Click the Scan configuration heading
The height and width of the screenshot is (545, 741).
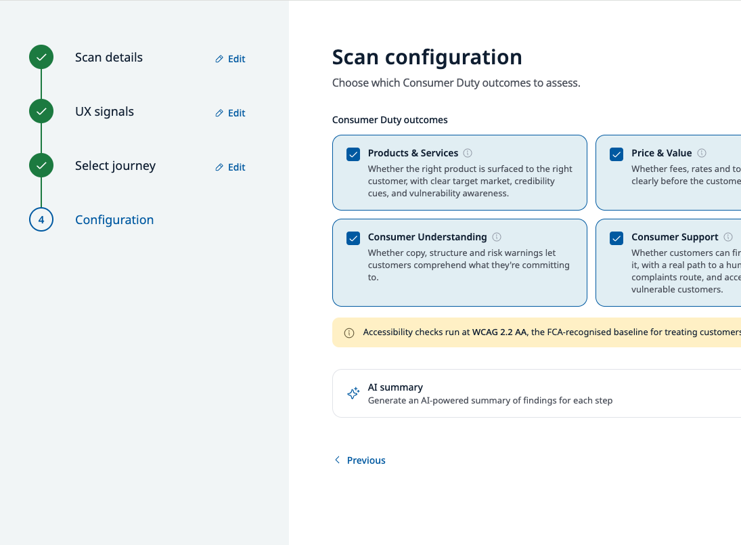click(427, 57)
